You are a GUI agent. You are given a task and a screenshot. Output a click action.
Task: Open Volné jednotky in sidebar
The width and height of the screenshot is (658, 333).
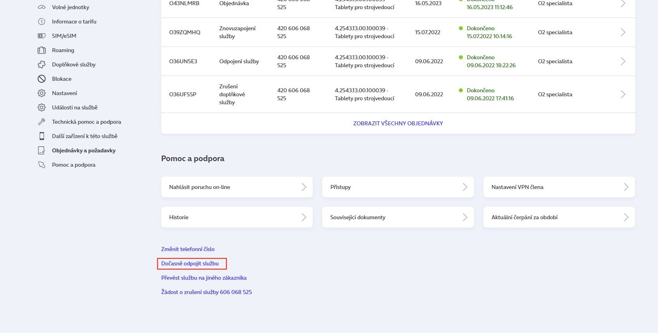[70, 7]
